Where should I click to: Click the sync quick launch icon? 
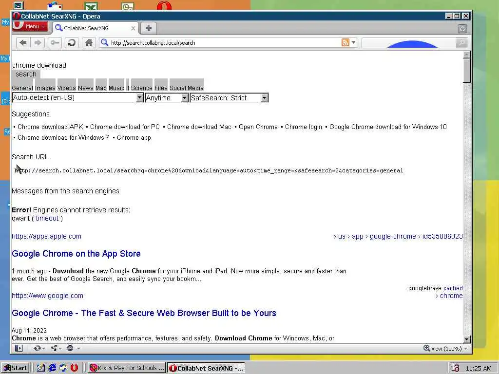pos(63,368)
